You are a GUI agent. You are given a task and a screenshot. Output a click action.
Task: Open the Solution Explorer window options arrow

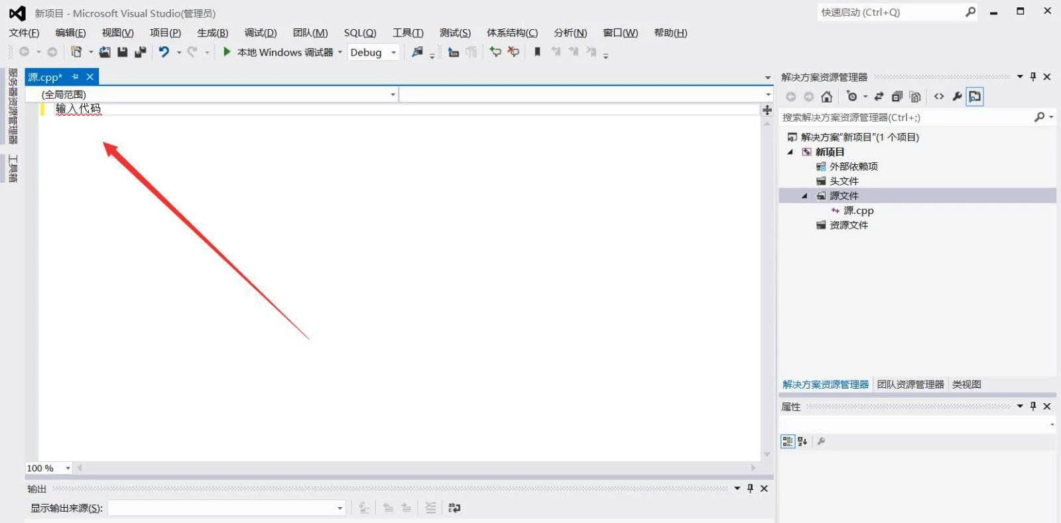pos(1020,77)
